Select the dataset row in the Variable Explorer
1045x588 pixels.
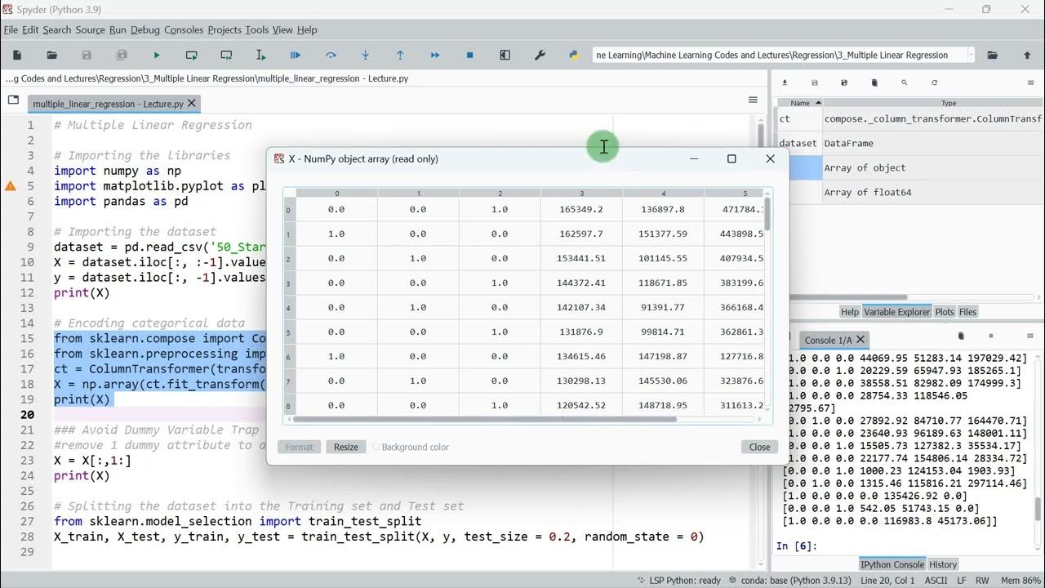(909, 143)
